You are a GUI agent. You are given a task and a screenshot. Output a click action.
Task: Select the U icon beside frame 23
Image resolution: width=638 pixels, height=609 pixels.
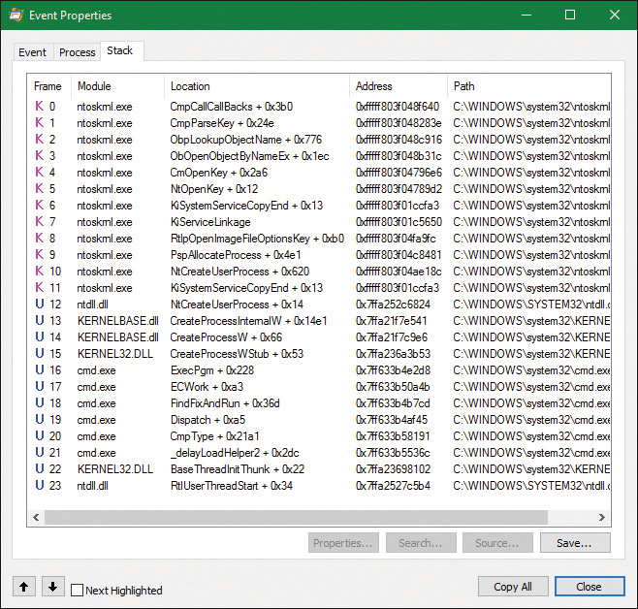[x=39, y=486]
